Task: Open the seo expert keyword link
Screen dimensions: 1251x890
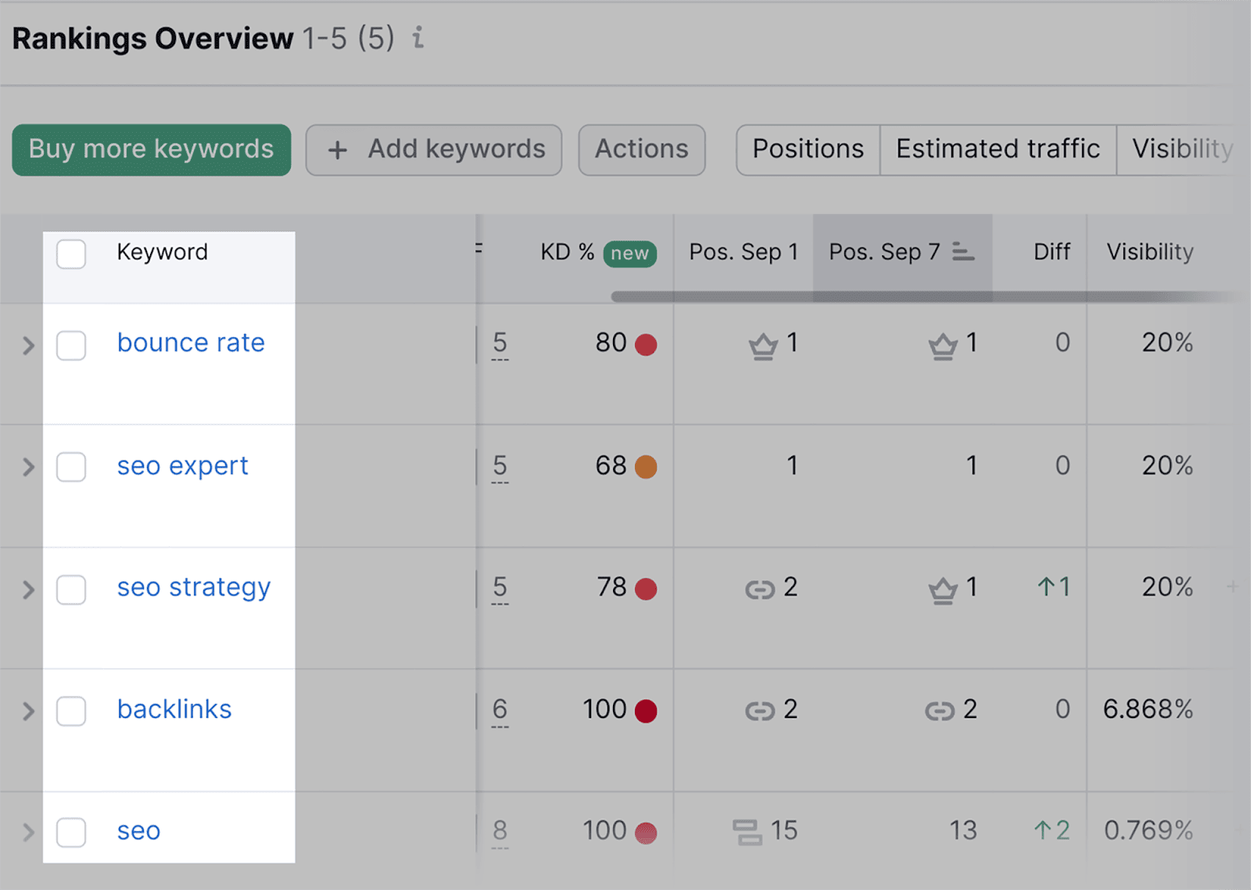Action: point(182,465)
